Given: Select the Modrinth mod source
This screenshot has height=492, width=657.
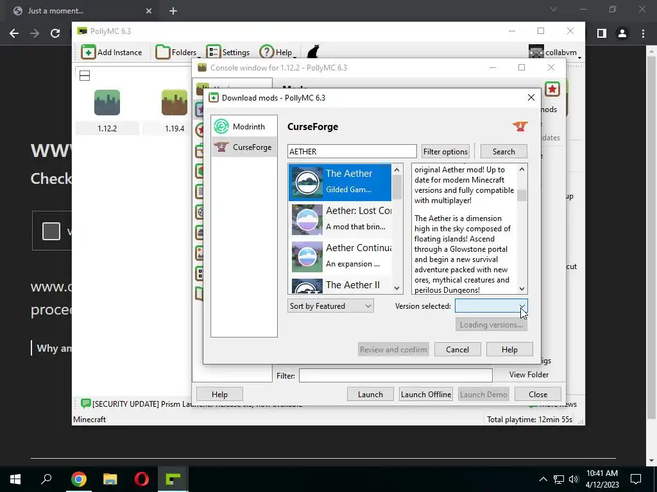Looking at the screenshot, I should (244, 126).
